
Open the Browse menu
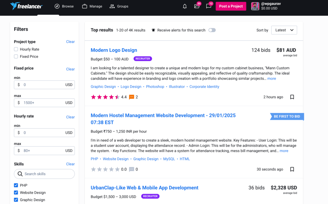tap(64, 6)
